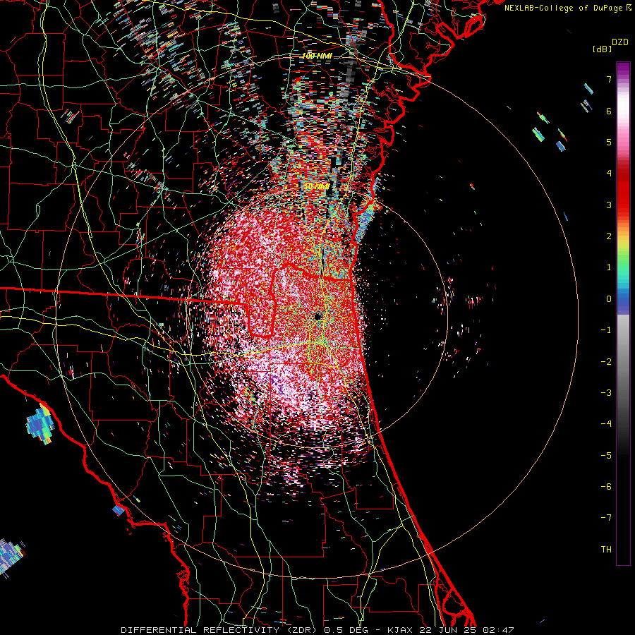Screen dimensions: 635x635
Task: Click the purple top end of the color bar
Action: click(623, 68)
